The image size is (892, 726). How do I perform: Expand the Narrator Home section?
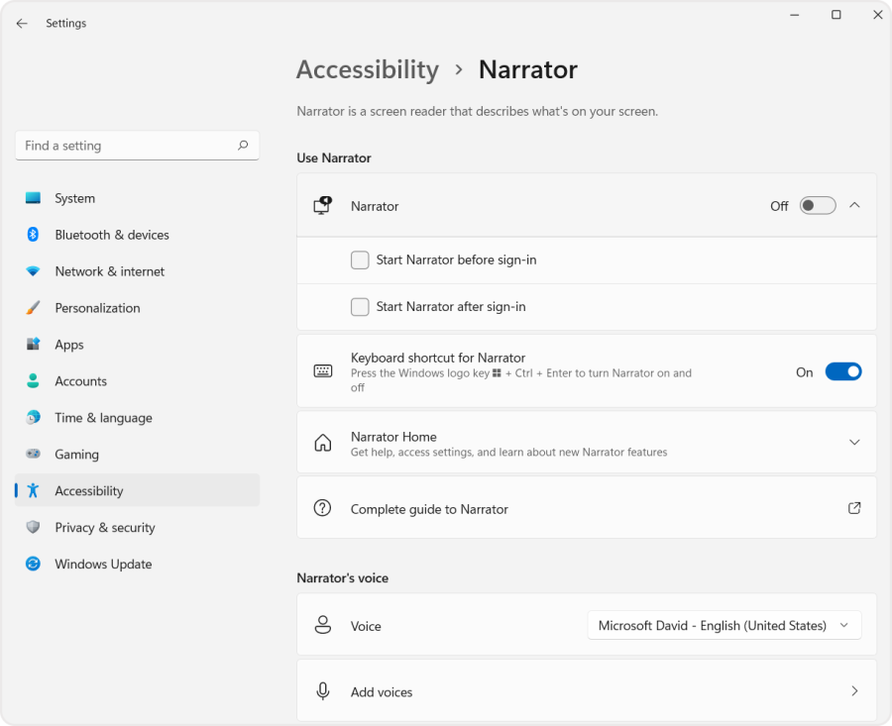pos(854,442)
